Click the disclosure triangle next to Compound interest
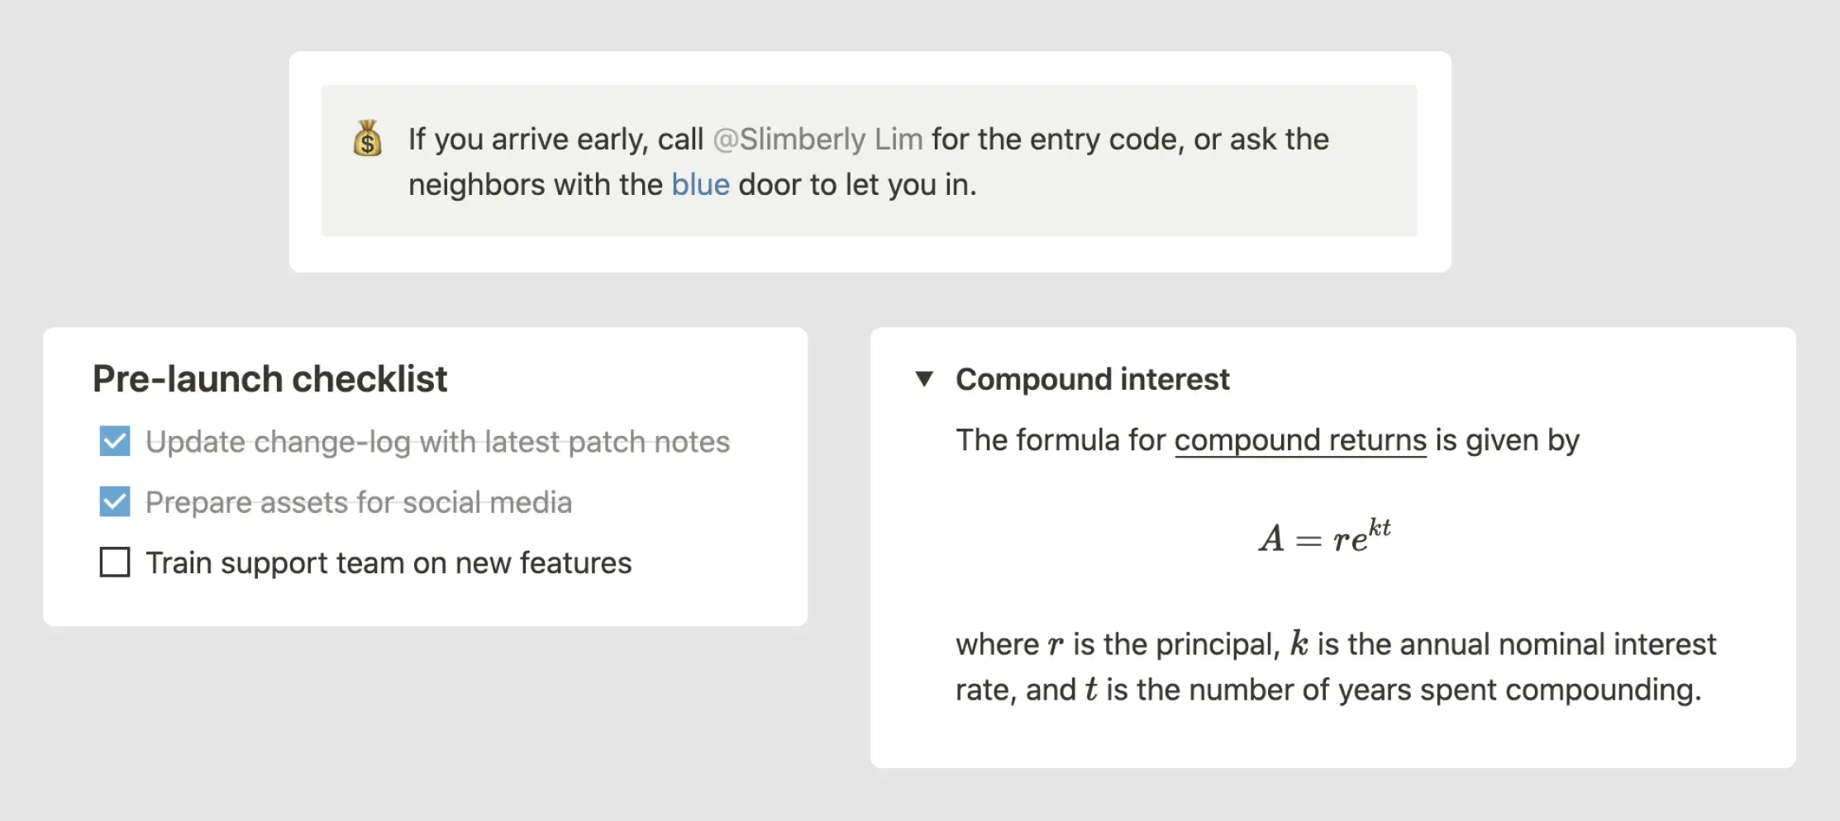The image size is (1840, 821). 925,379
